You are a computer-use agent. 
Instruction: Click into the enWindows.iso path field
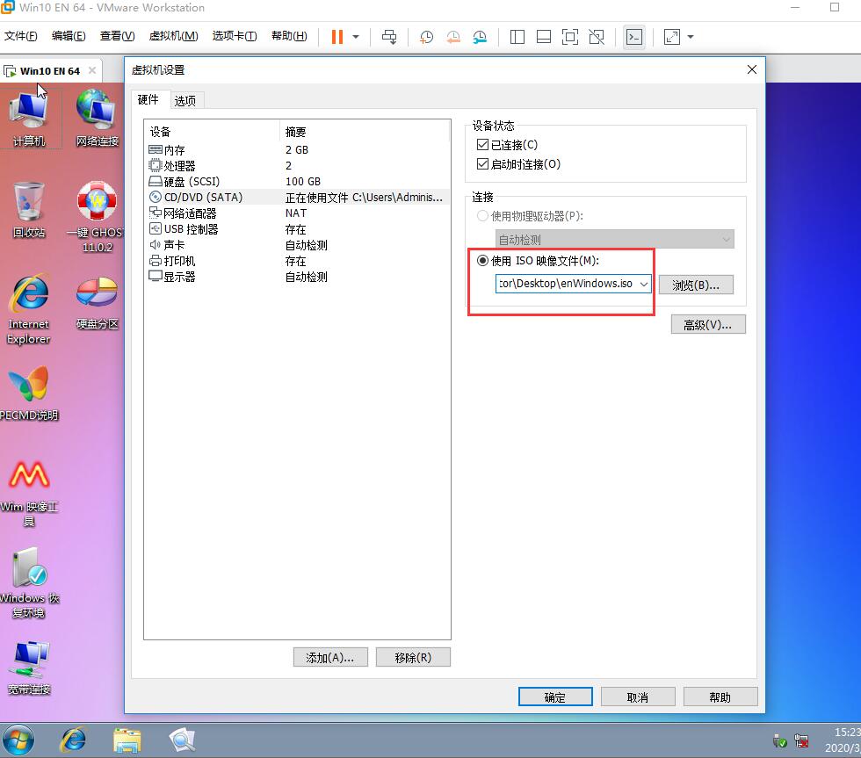(566, 284)
